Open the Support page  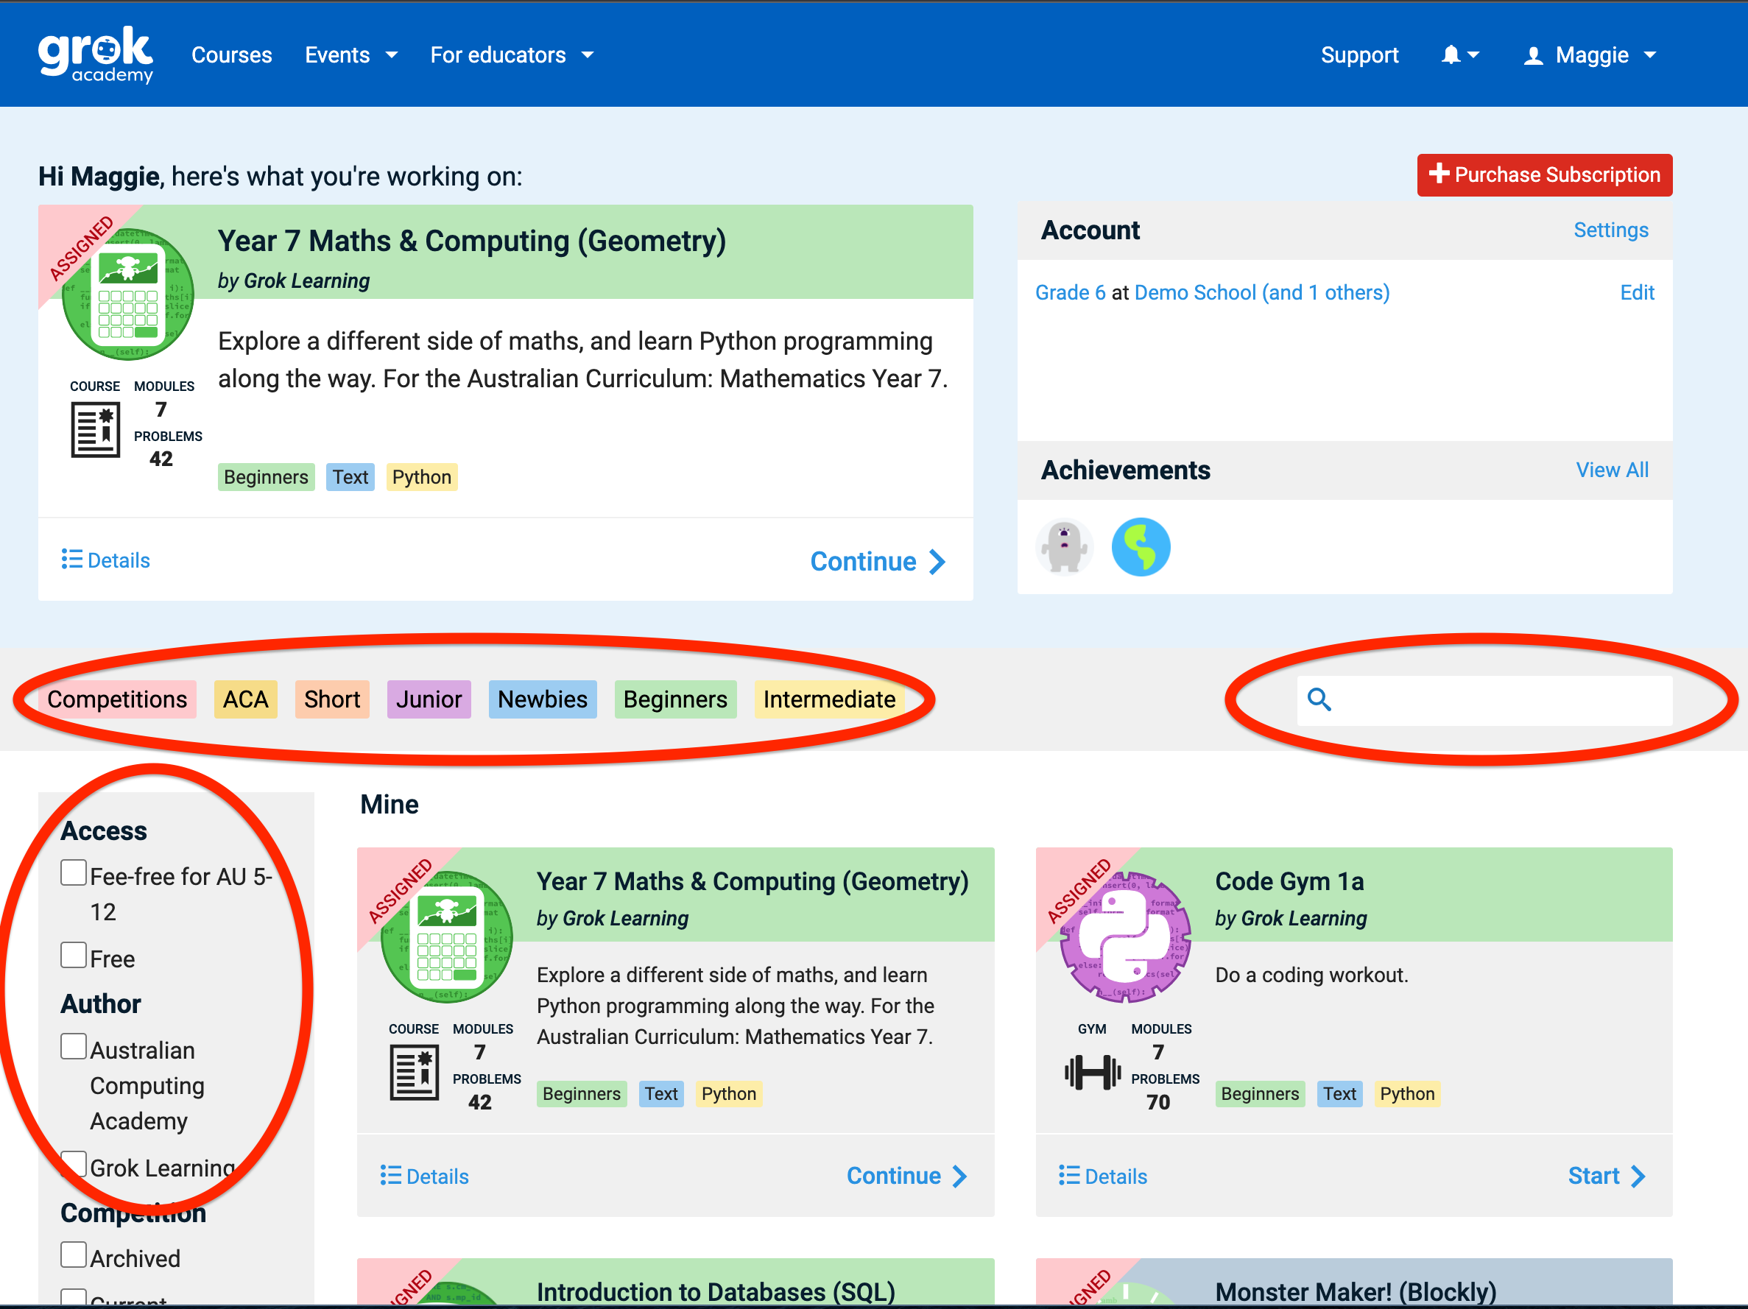(1358, 55)
